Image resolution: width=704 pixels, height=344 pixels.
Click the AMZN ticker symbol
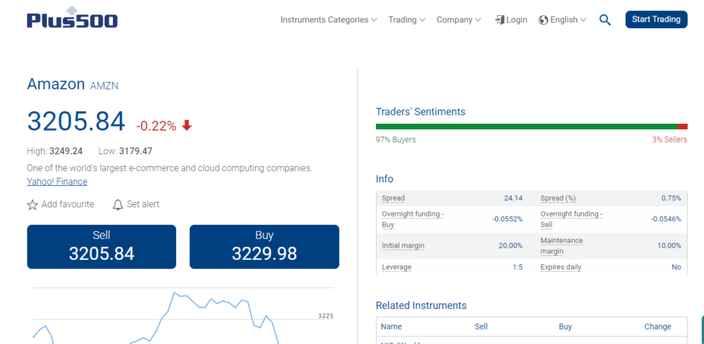pyautogui.click(x=104, y=86)
